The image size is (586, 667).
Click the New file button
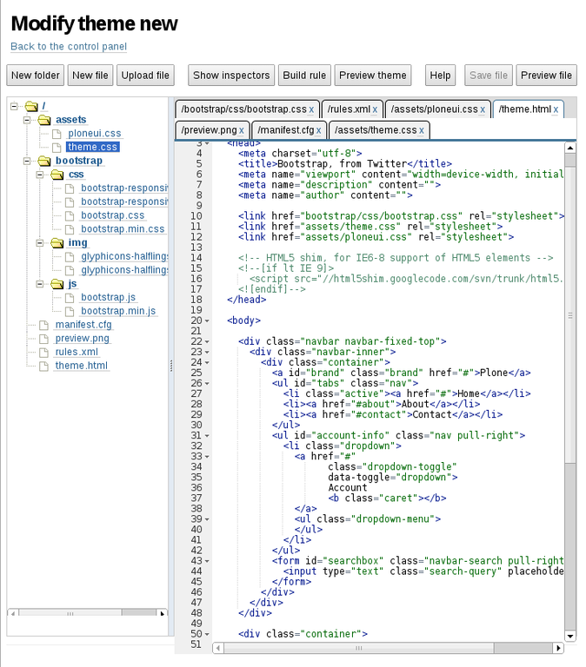[90, 76]
